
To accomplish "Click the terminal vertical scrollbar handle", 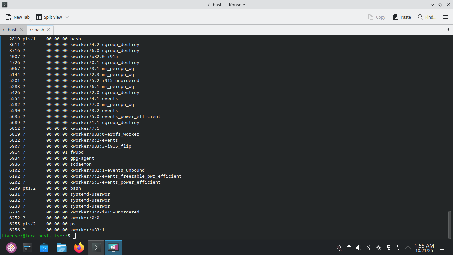I will click(x=450, y=224).
